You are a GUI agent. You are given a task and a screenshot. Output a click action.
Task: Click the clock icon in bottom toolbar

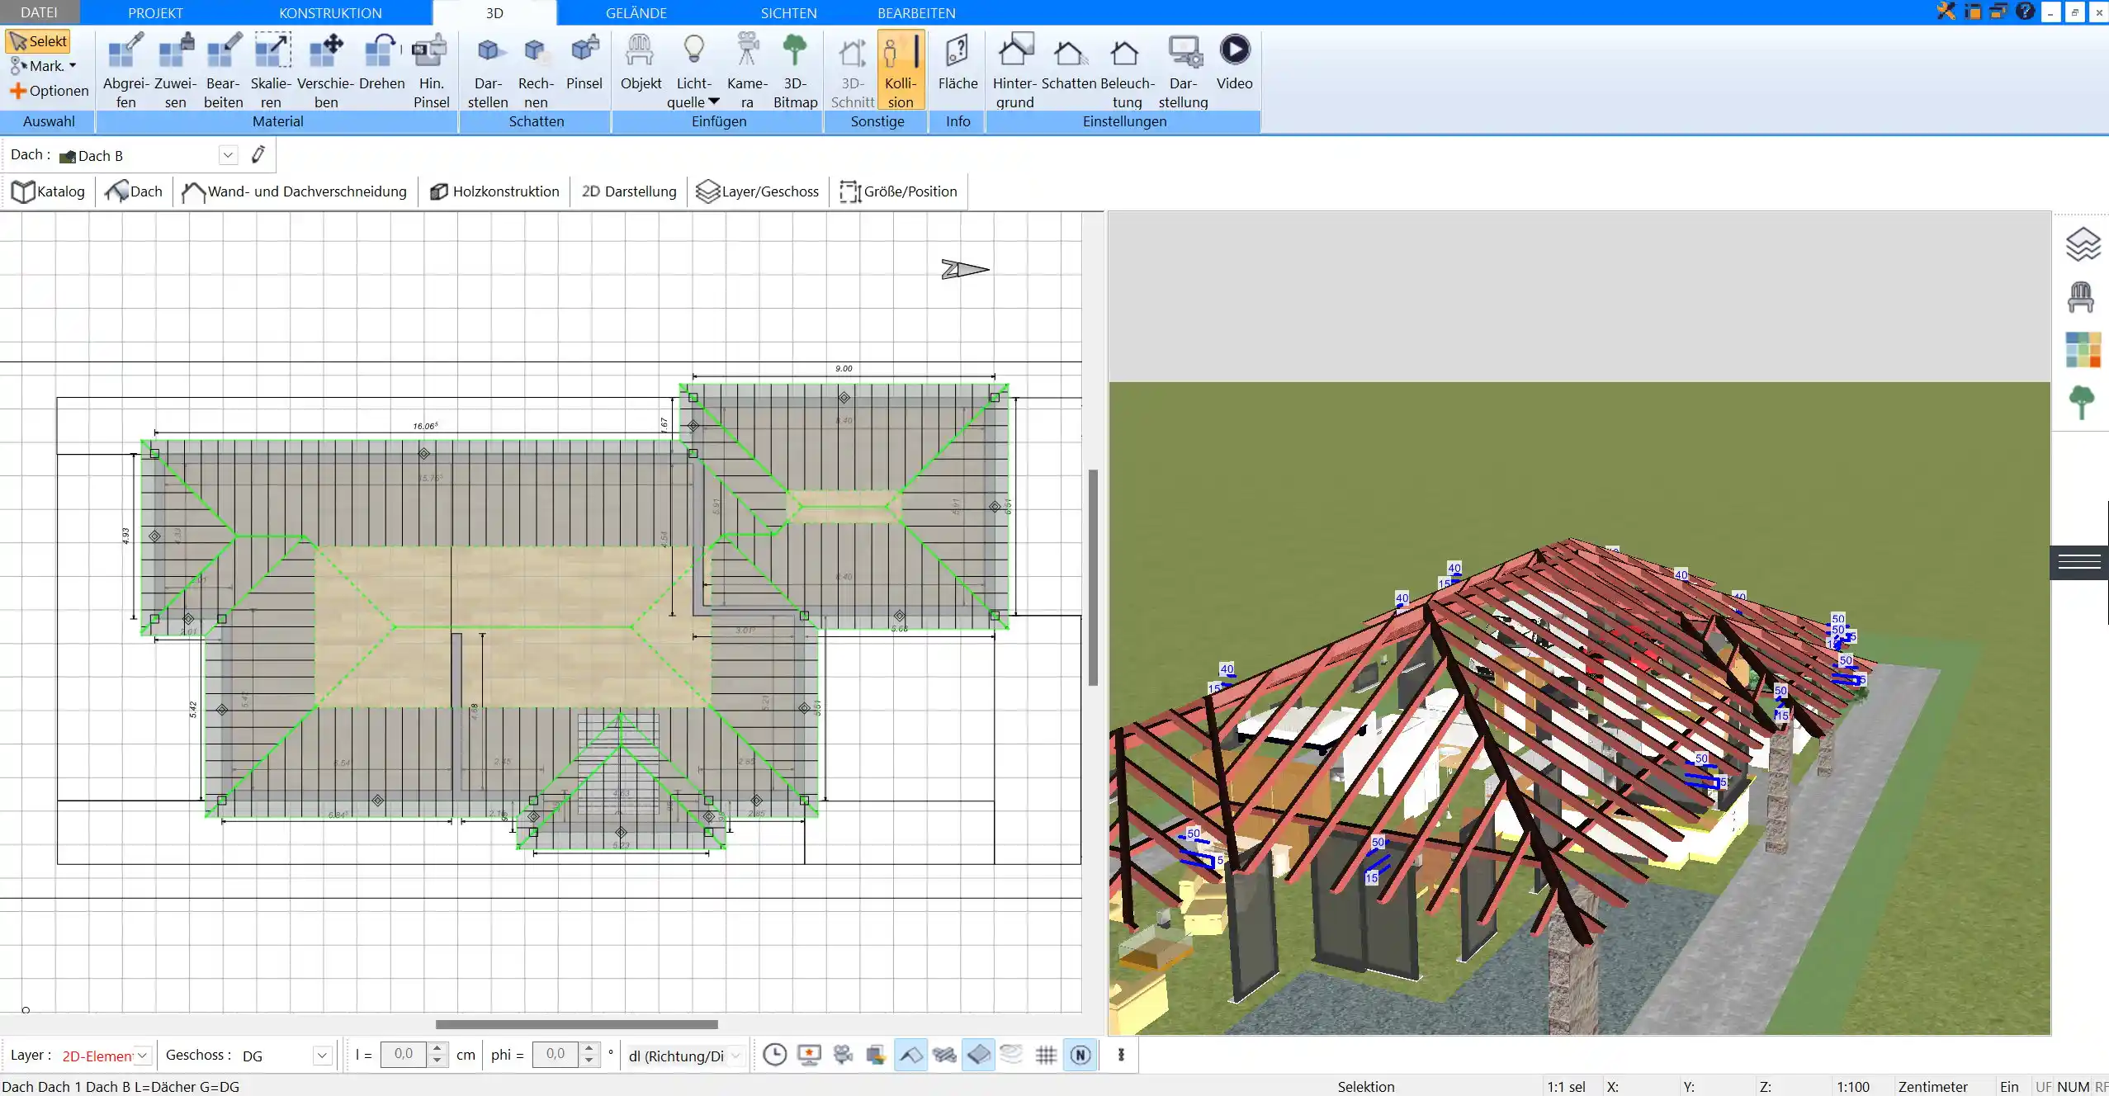pyautogui.click(x=774, y=1055)
